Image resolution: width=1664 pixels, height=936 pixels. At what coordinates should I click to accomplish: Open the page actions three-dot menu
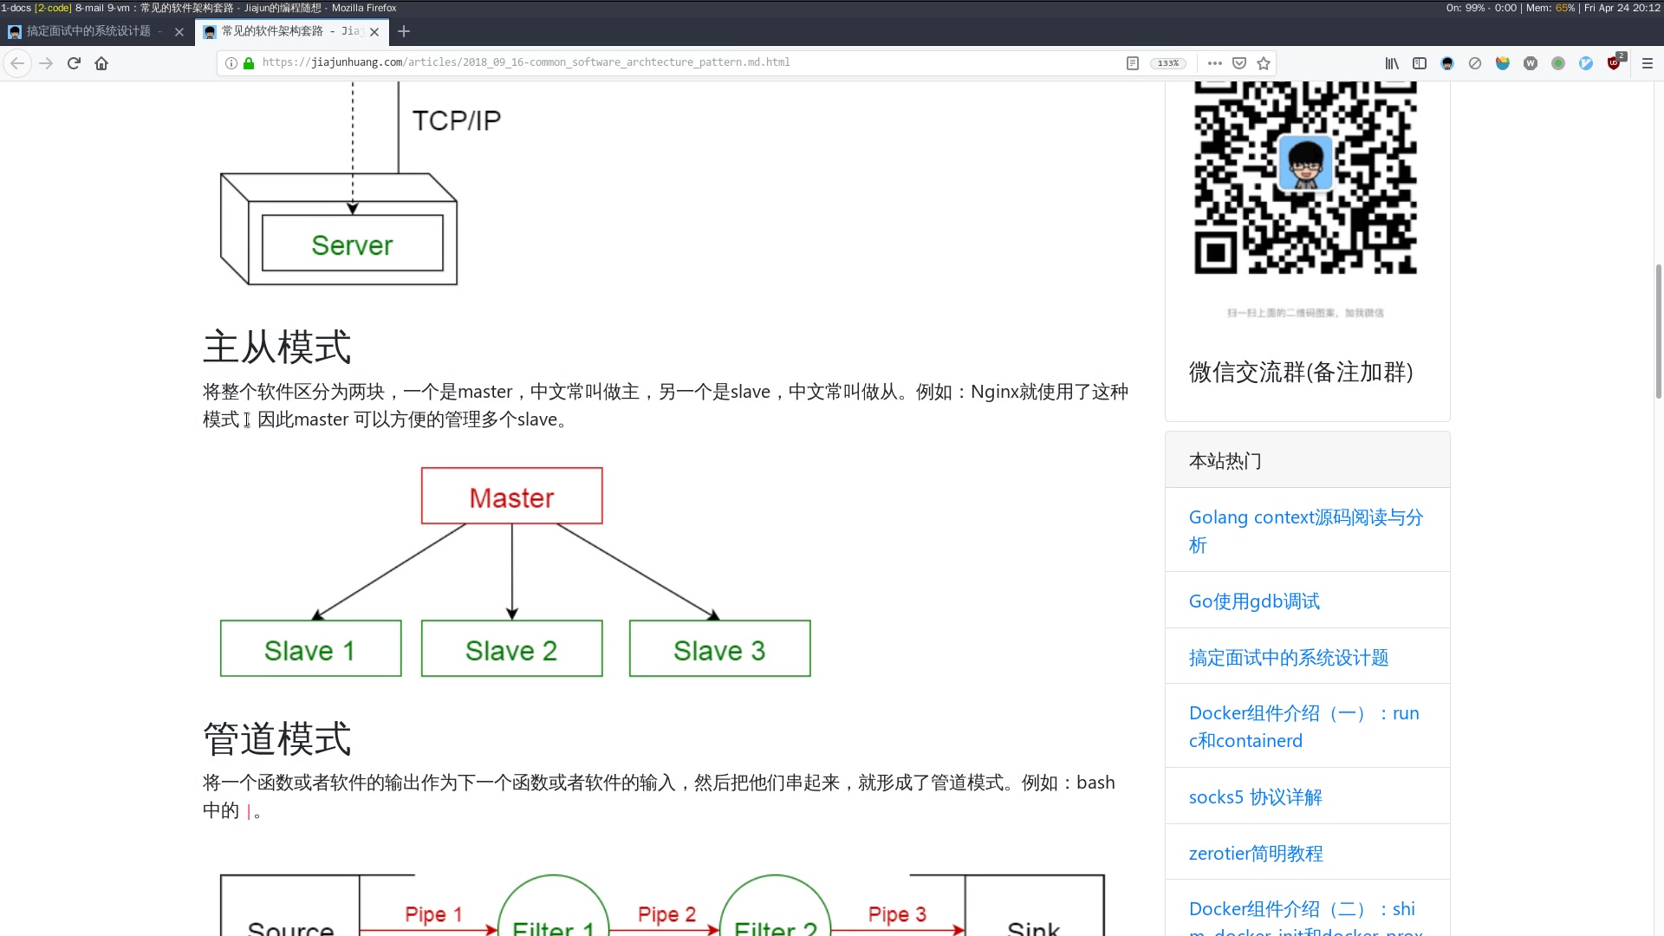coord(1215,63)
